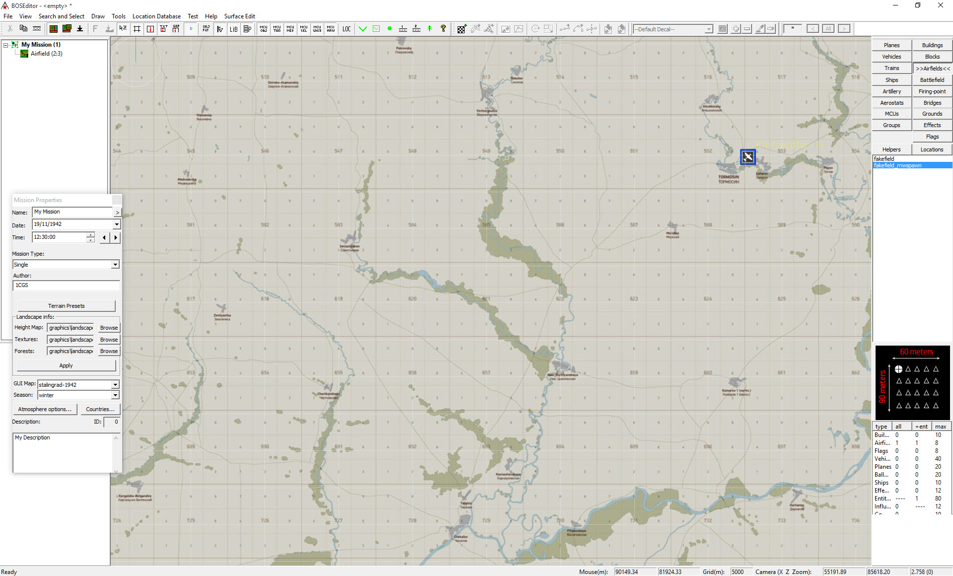The height and width of the screenshot is (576, 953).
Task: Click the Author input field
Action: point(66,286)
